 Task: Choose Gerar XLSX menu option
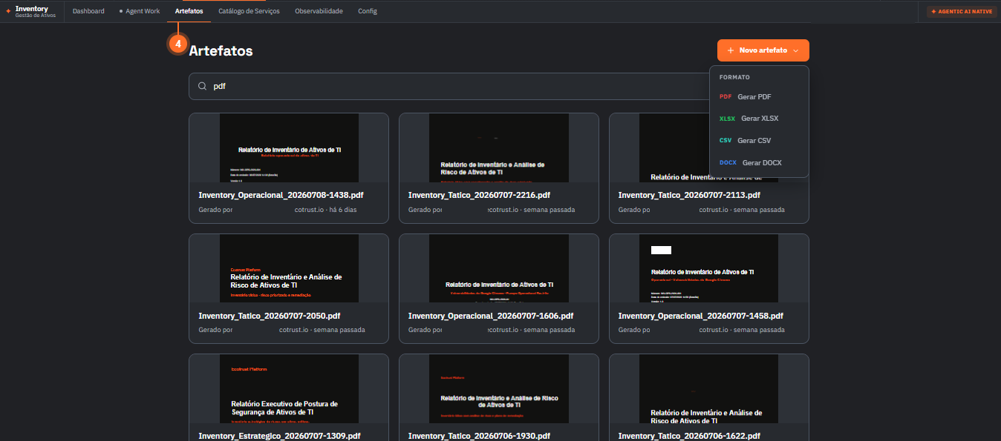pyautogui.click(x=759, y=119)
